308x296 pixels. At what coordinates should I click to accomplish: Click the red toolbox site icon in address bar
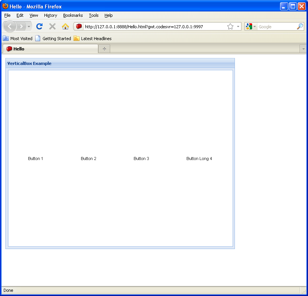(79, 26)
